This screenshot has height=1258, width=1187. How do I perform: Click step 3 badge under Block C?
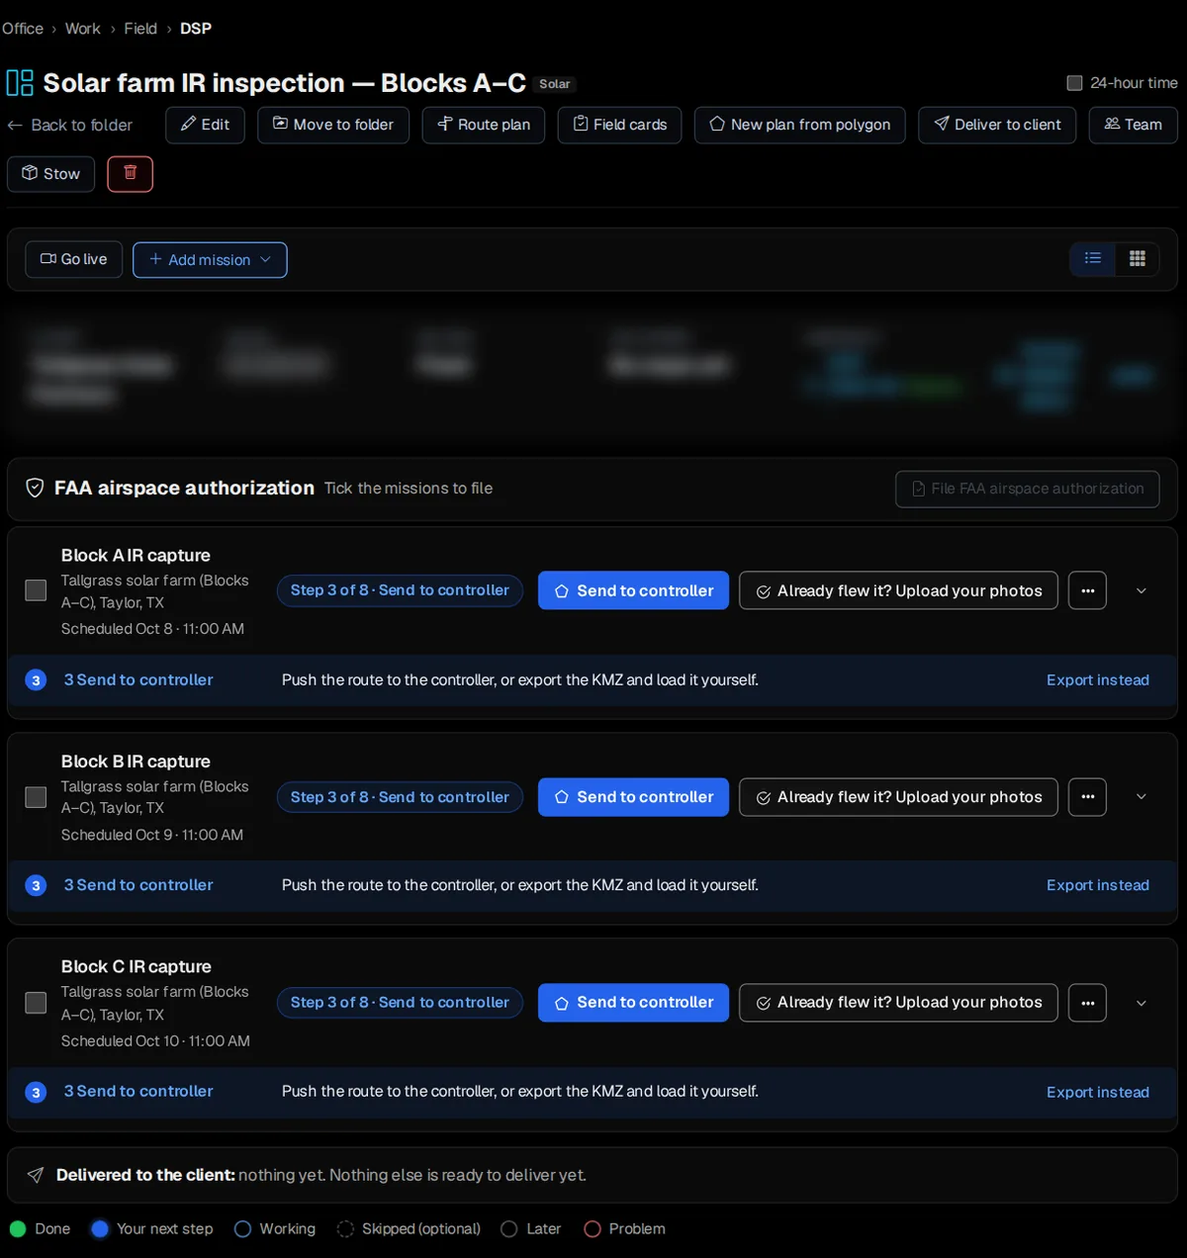pyautogui.click(x=36, y=1093)
